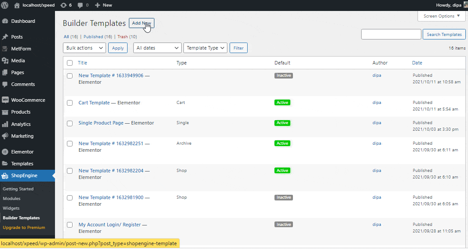Click the Marketing megaphone icon
468x250 pixels.
tap(5, 136)
